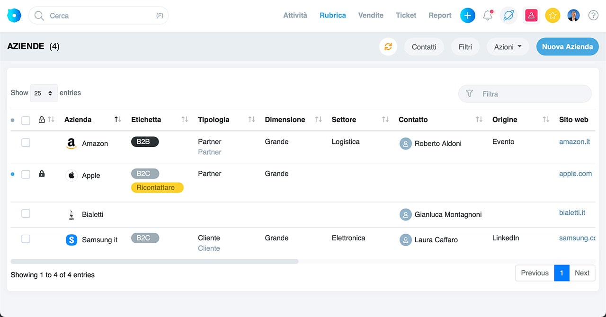Image resolution: width=606 pixels, height=317 pixels.
Task: Expand the Azioni dropdown
Action: point(508,47)
